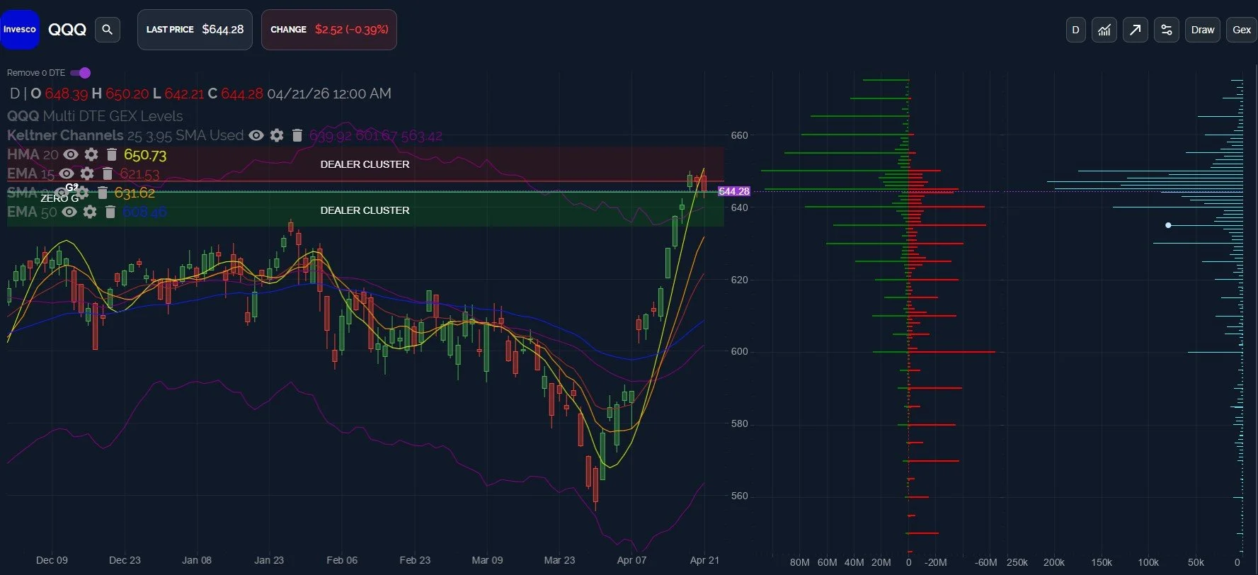This screenshot has height=575, width=1258.
Task: Click the 250k open interest axis label
Action: click(1017, 562)
